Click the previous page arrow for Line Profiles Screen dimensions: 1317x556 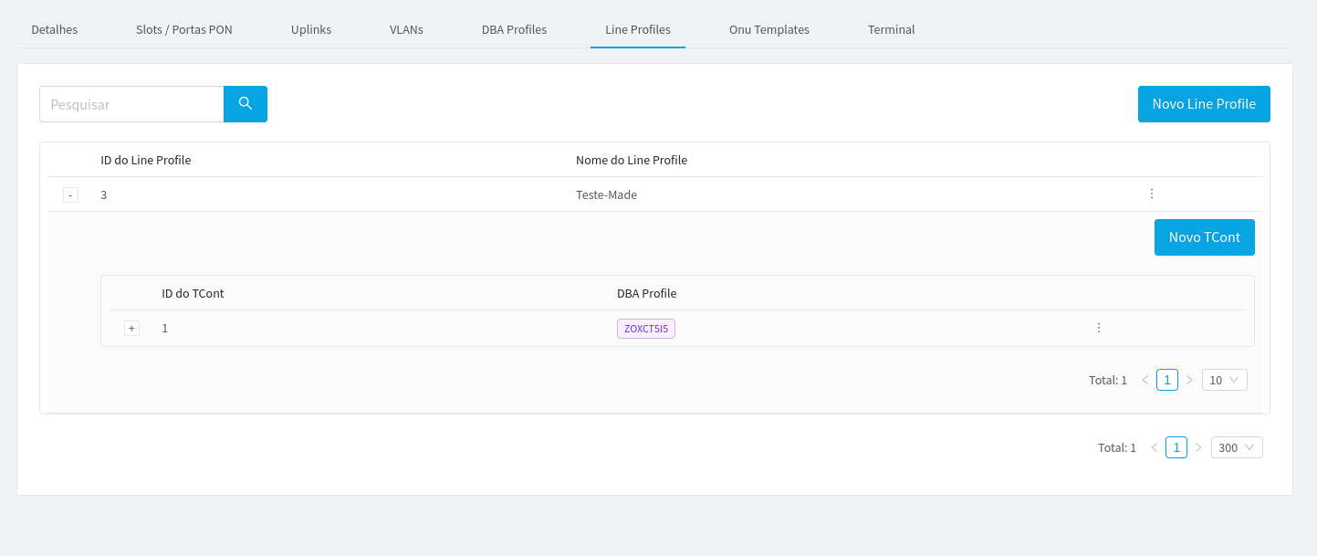(1155, 446)
